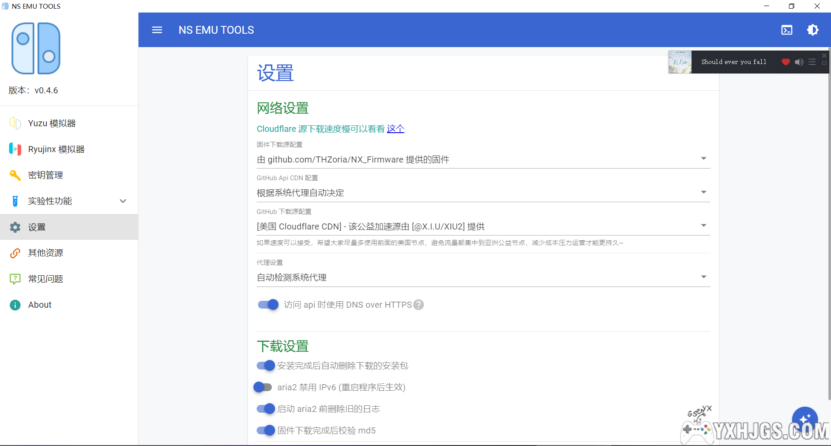Mute the music player volume icon
Image resolution: width=831 pixels, height=446 pixels.
pyautogui.click(x=799, y=62)
